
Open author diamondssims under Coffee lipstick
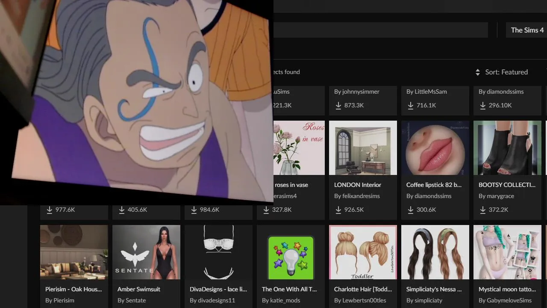click(x=429, y=196)
